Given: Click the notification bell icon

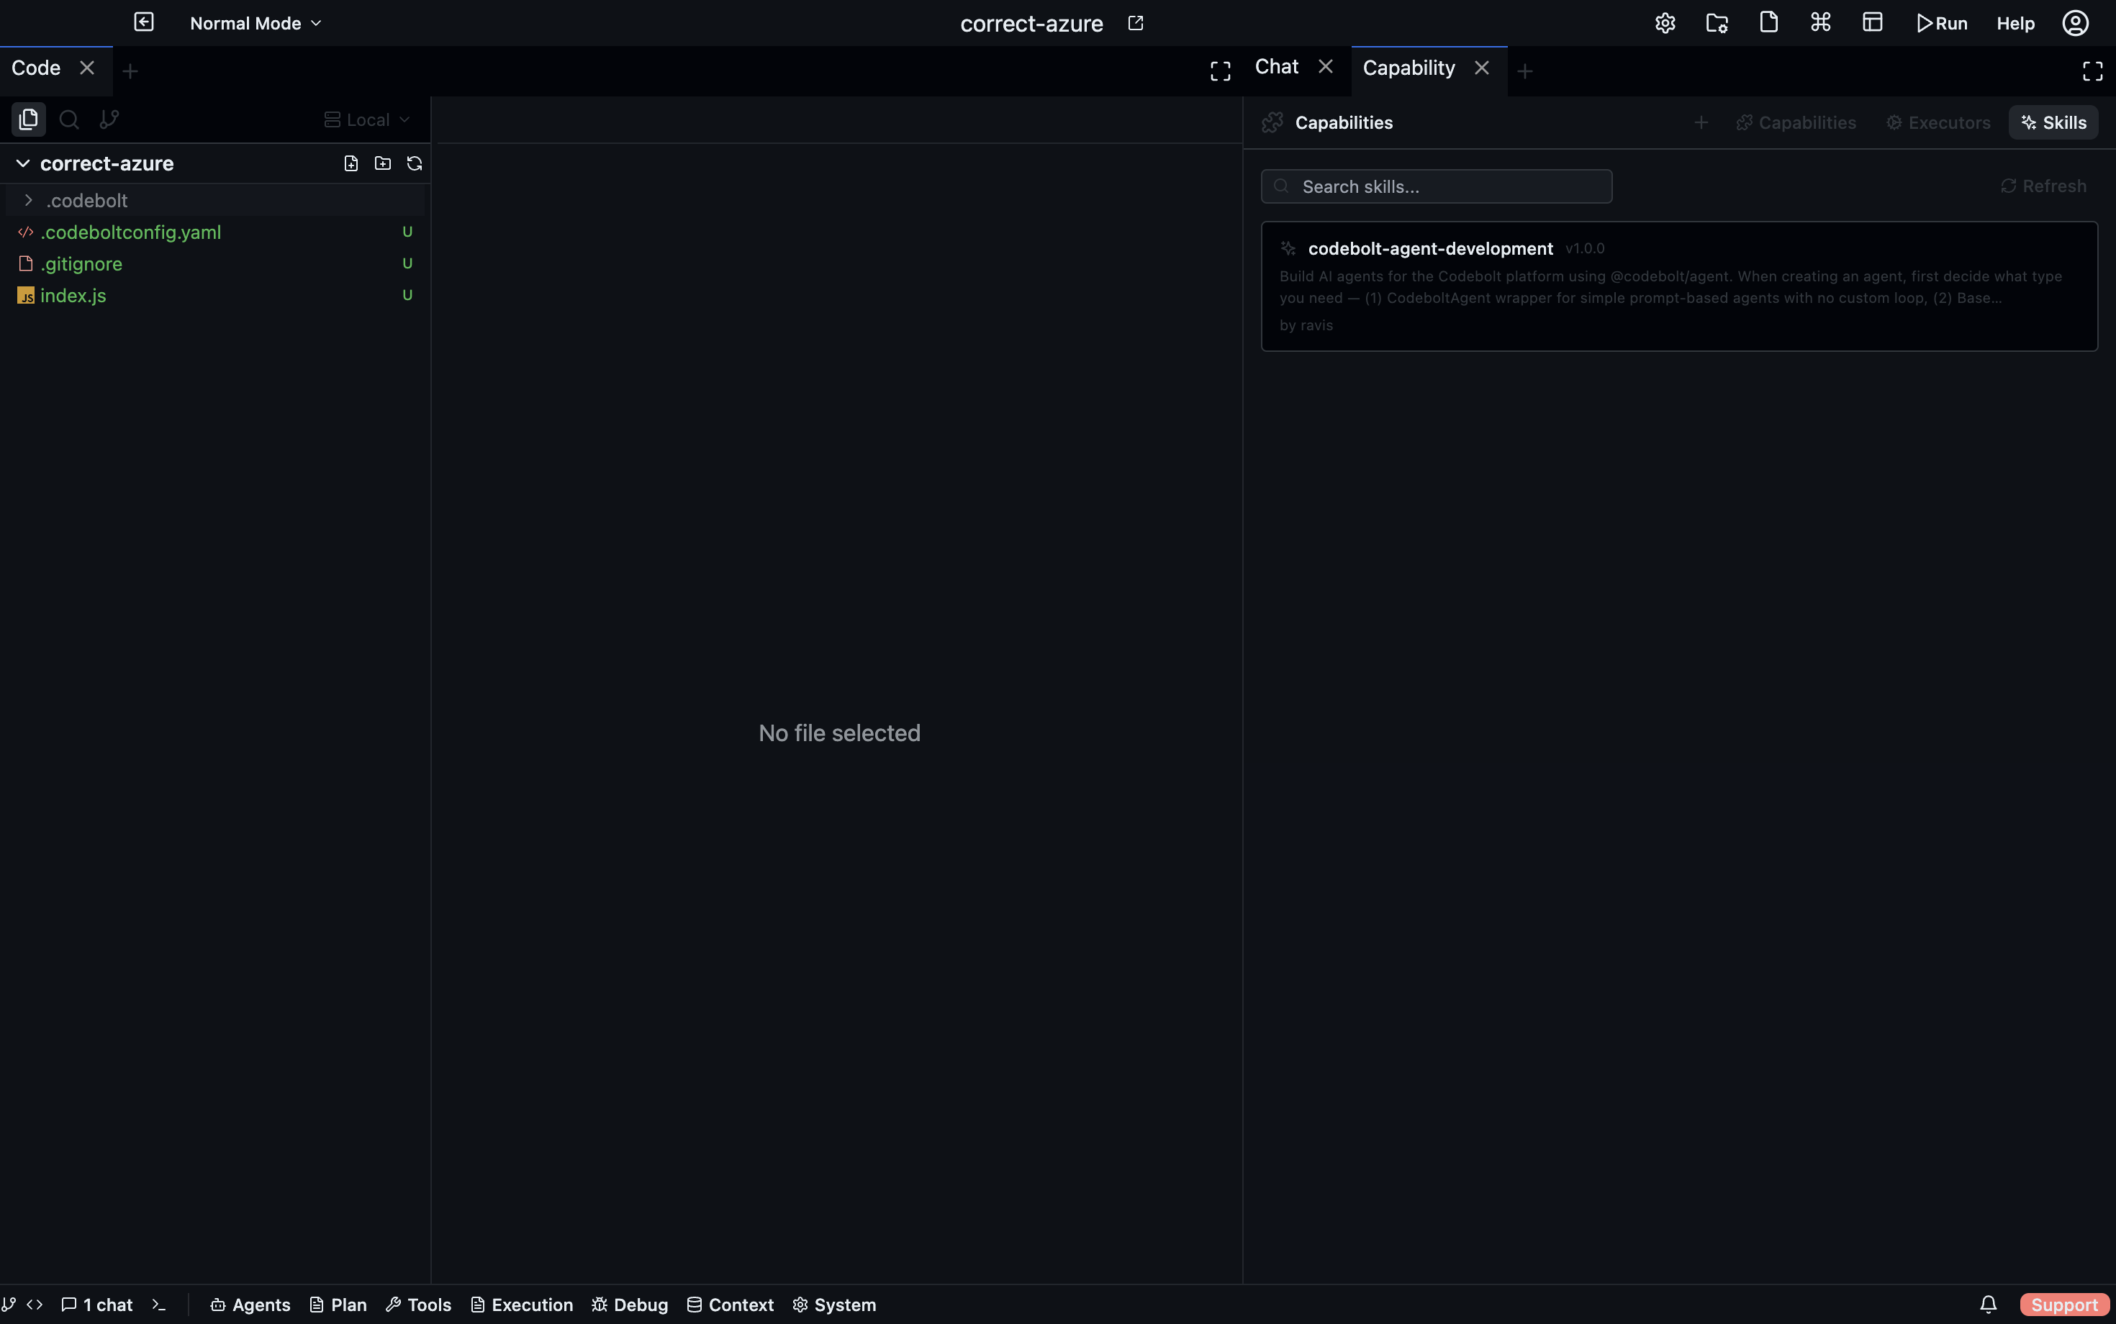Looking at the screenshot, I should [x=1988, y=1305].
